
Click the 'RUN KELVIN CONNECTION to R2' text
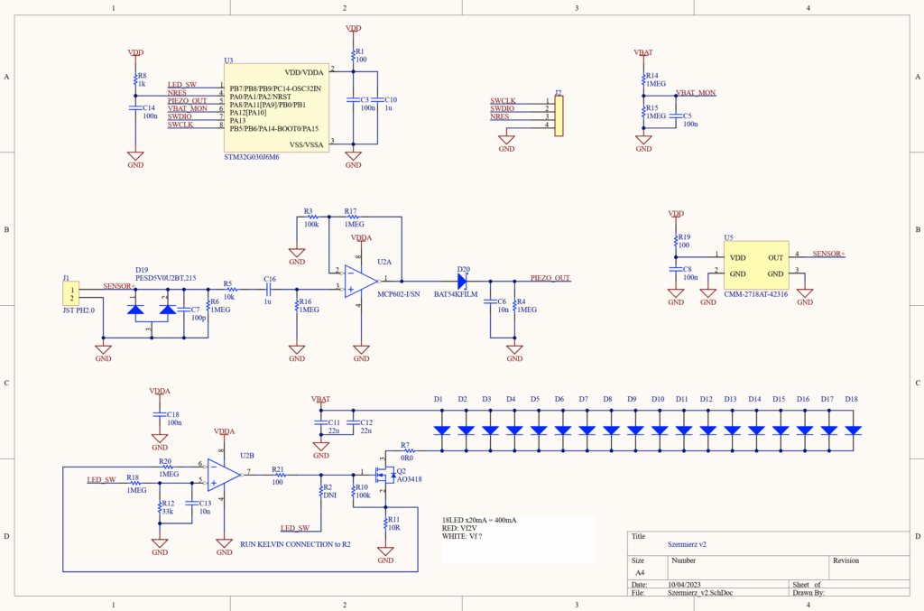click(x=295, y=544)
